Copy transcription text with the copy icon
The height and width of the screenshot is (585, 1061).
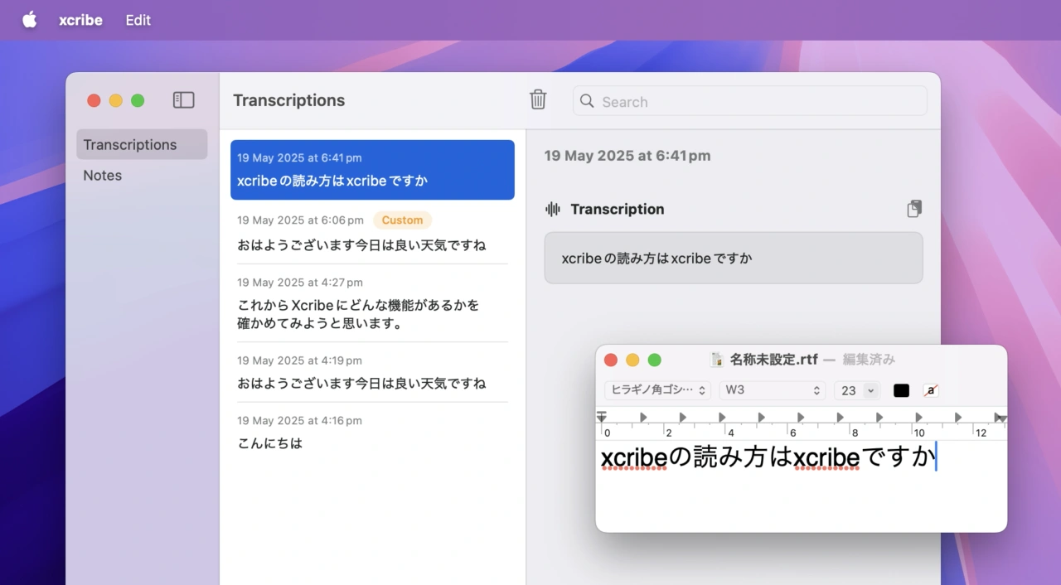(x=914, y=209)
